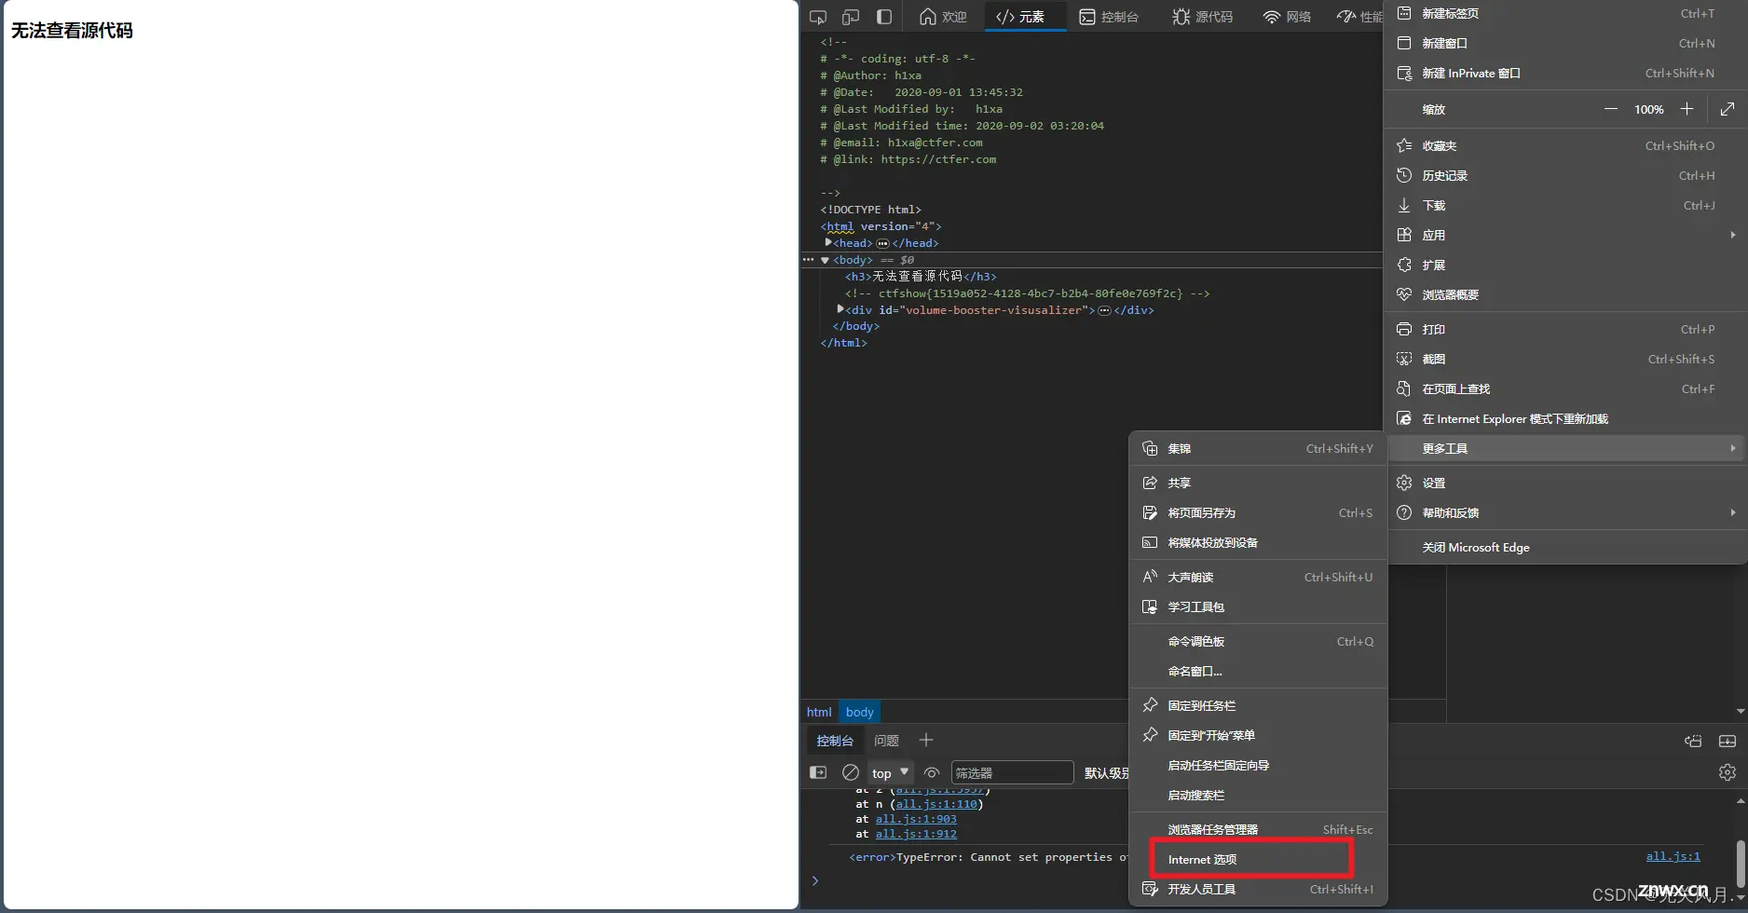Open 下载 (Downloads)
This screenshot has height=913, width=1748.
click(1565, 205)
